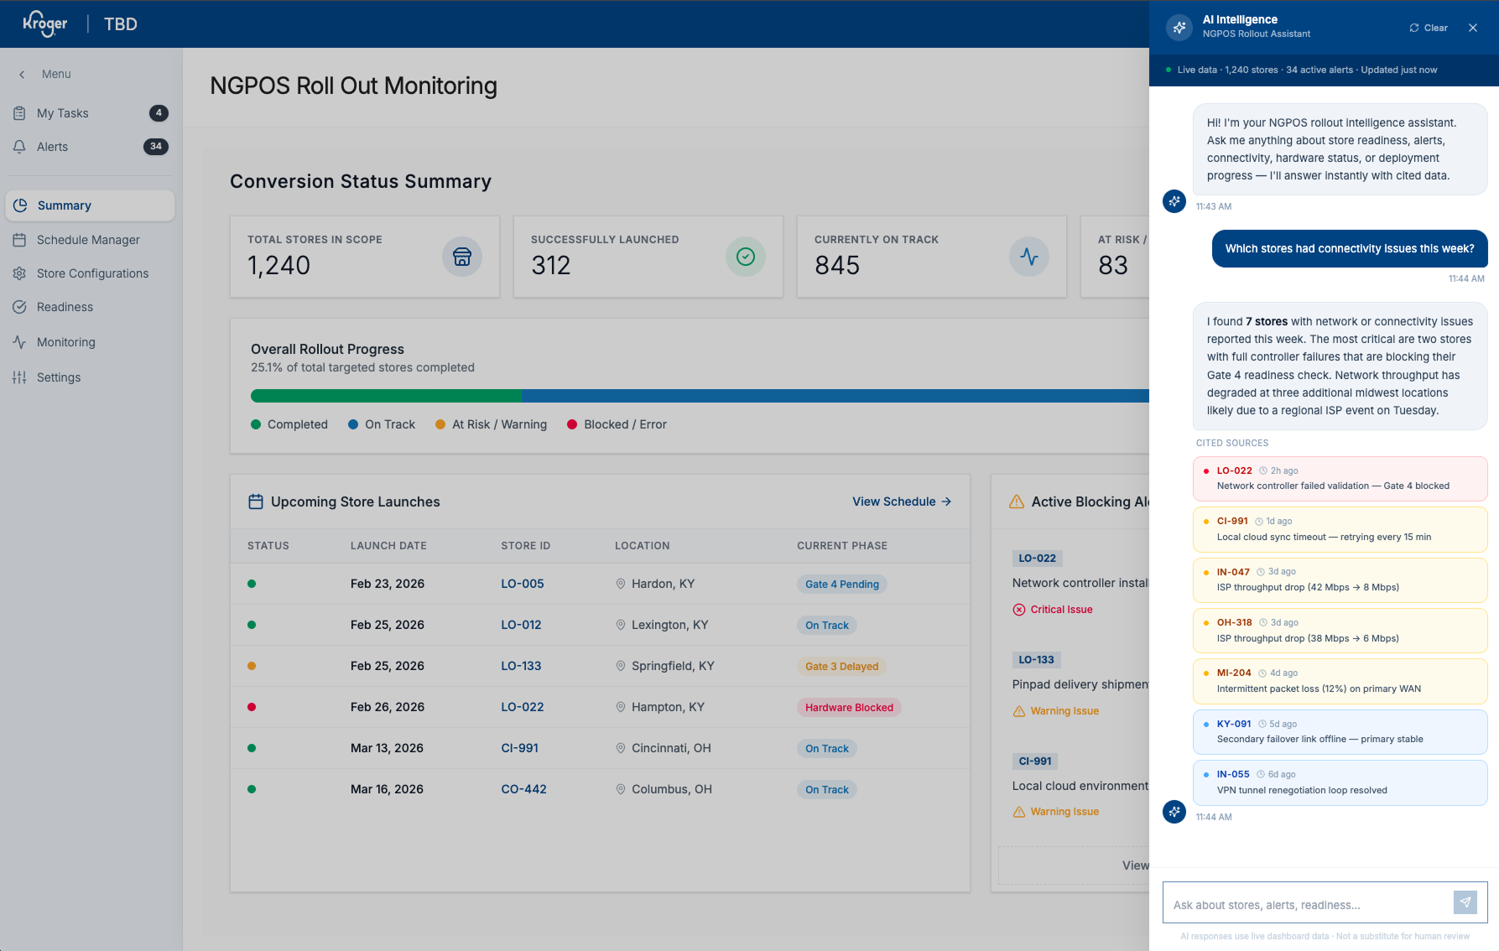Click the Readiness check-circle icon
The height and width of the screenshot is (951, 1499).
[x=19, y=307]
